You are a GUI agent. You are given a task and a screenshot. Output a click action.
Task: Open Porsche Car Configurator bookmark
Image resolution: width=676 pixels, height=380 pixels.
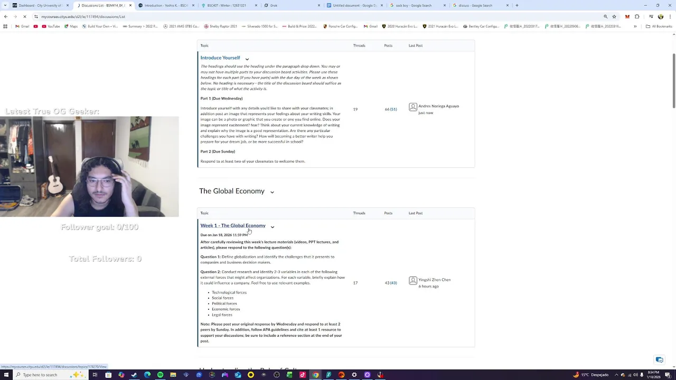tap(341, 26)
